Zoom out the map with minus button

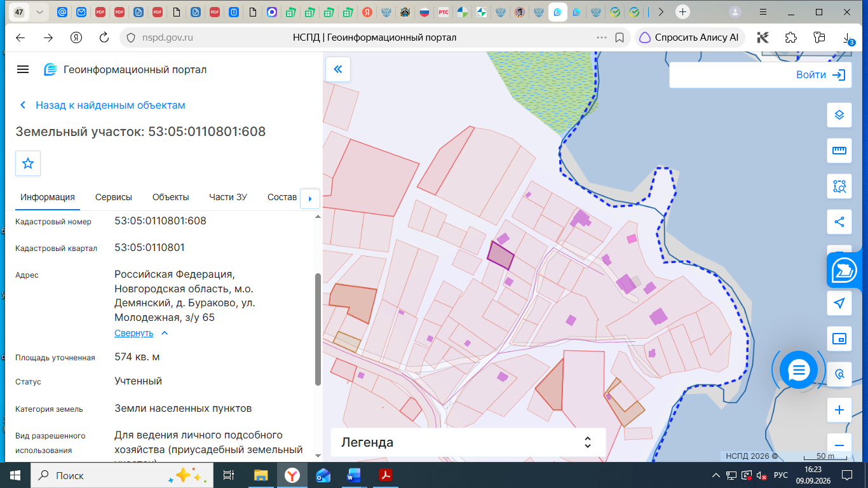[839, 444]
